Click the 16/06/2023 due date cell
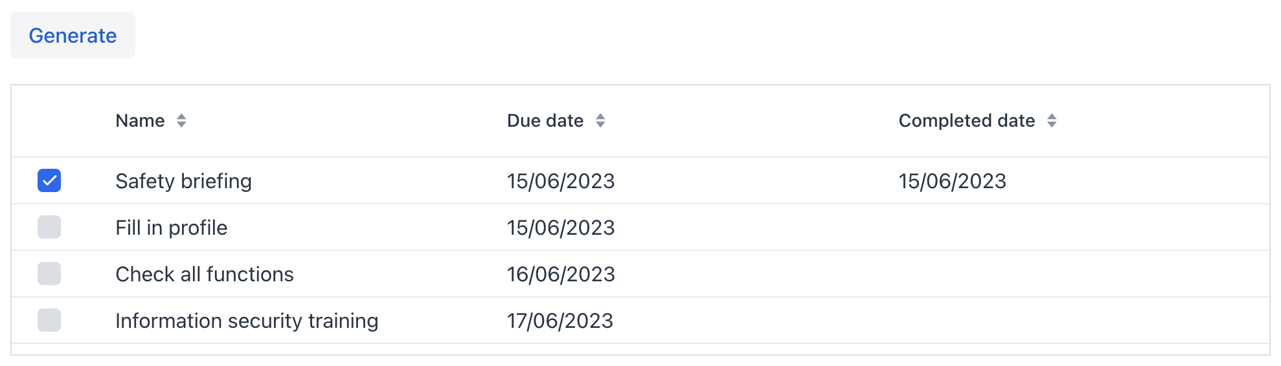 click(560, 274)
